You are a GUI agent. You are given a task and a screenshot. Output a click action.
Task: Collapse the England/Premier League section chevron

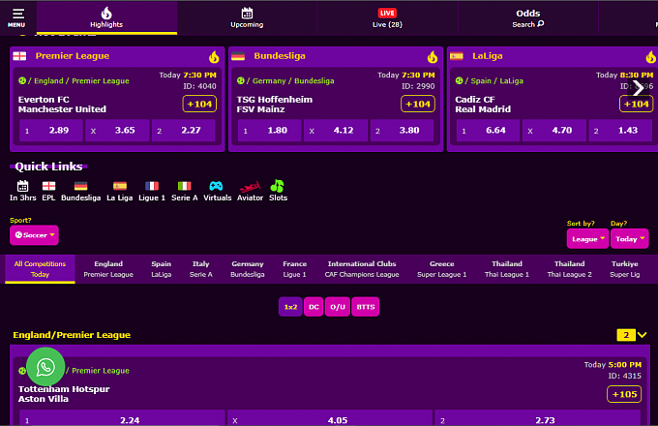click(x=643, y=334)
